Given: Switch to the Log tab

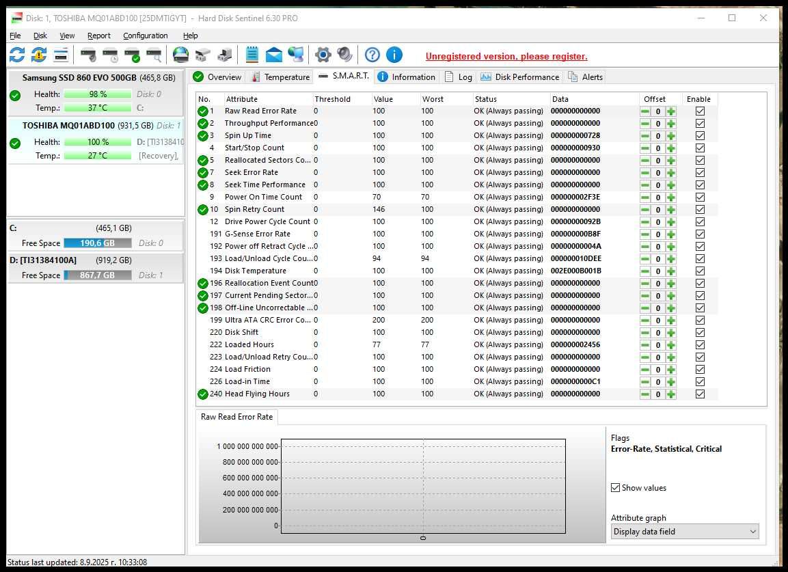Looking at the screenshot, I should [x=459, y=77].
